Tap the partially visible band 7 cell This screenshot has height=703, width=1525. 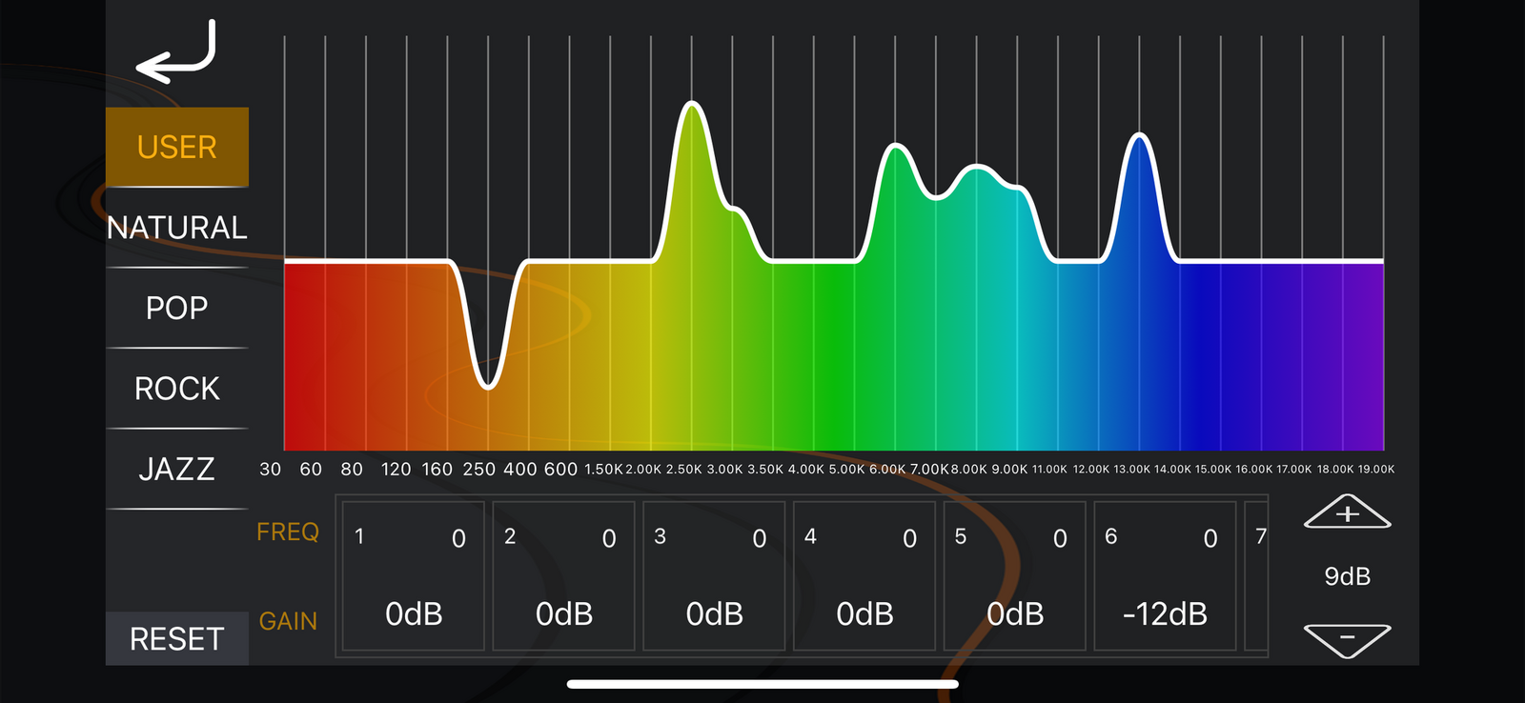[1257, 576]
